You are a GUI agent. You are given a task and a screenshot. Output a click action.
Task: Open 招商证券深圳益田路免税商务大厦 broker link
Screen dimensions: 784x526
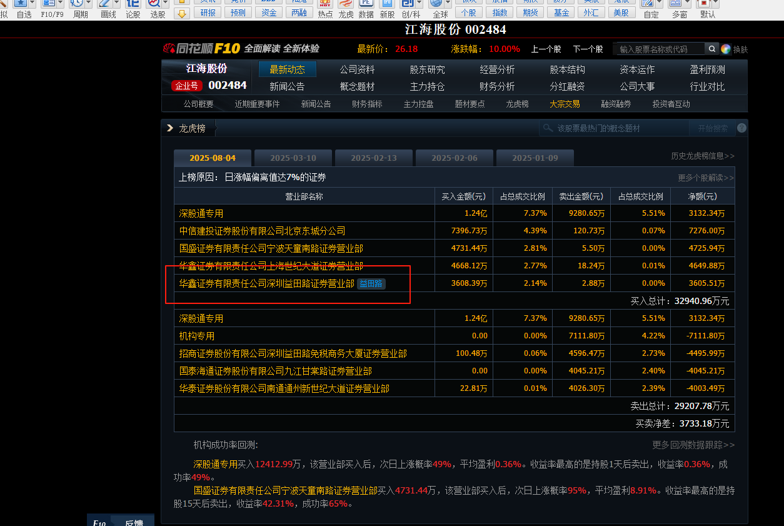pos(293,353)
